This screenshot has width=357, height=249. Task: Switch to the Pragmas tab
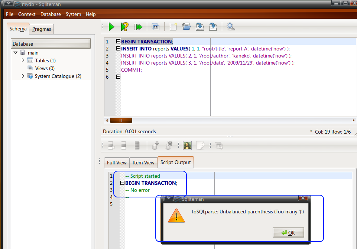click(x=42, y=29)
